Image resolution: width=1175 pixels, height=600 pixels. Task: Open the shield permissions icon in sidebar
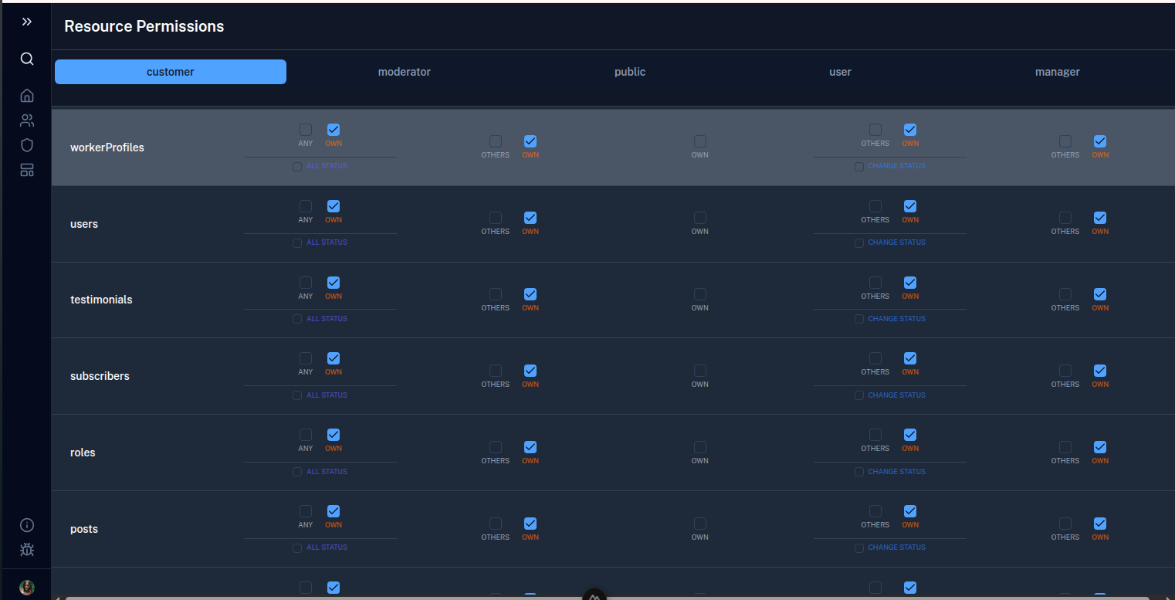tap(27, 145)
